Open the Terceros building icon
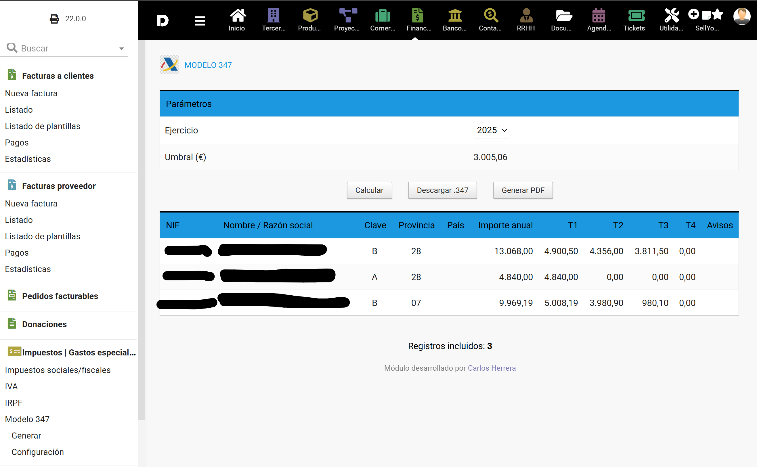757x467 pixels. click(273, 16)
